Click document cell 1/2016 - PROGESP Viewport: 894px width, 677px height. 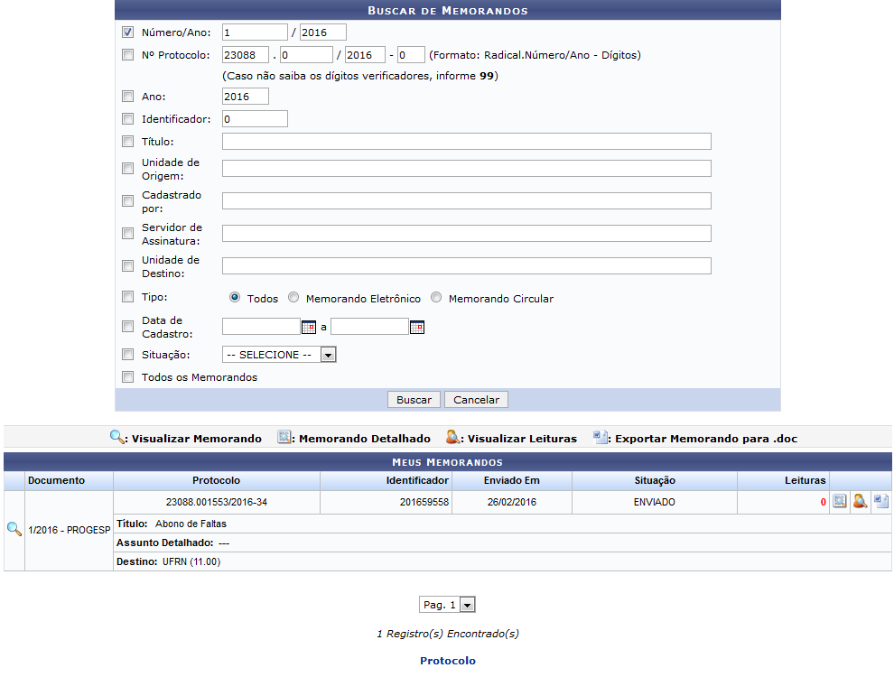70,530
